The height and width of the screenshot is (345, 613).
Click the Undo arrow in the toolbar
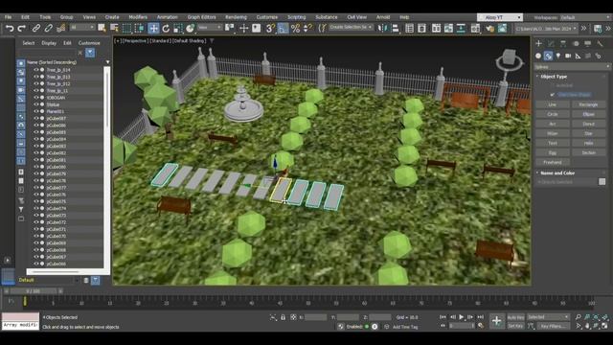10,28
